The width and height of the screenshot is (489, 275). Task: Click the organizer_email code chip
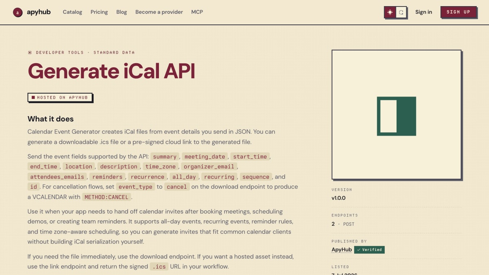(209, 167)
